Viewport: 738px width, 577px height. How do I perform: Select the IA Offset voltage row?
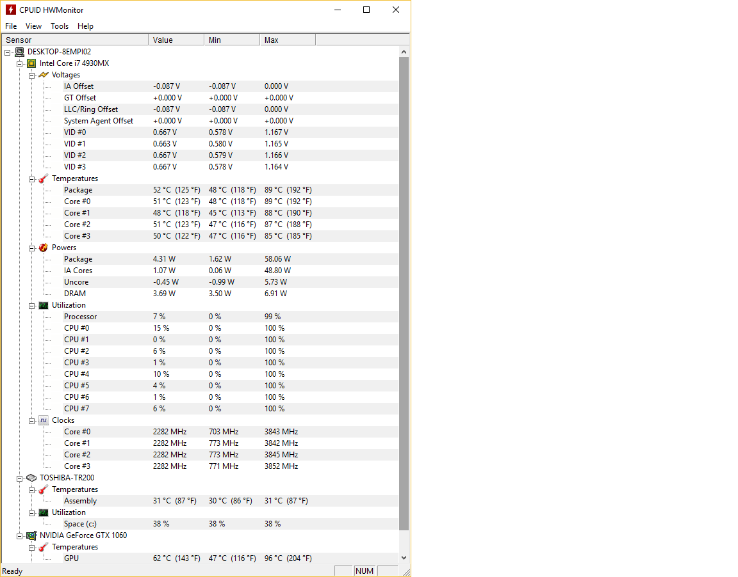pos(231,86)
